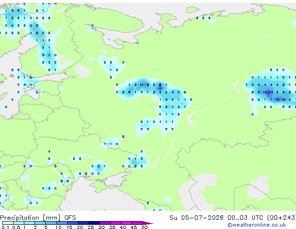Click the '50' legend scale label

144,227
